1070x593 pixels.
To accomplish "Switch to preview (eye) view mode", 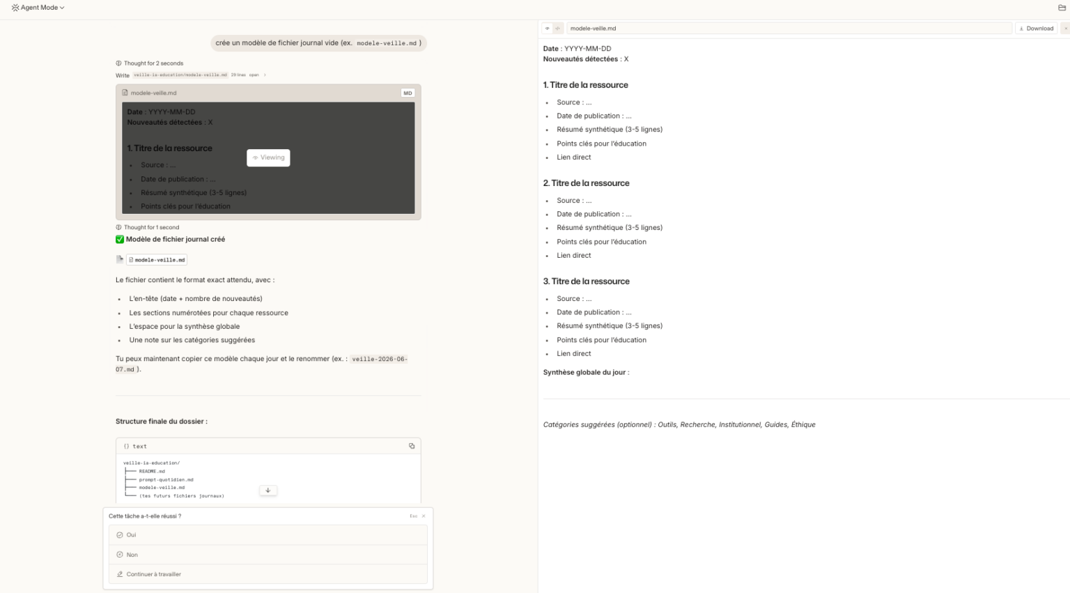I will tap(547, 29).
